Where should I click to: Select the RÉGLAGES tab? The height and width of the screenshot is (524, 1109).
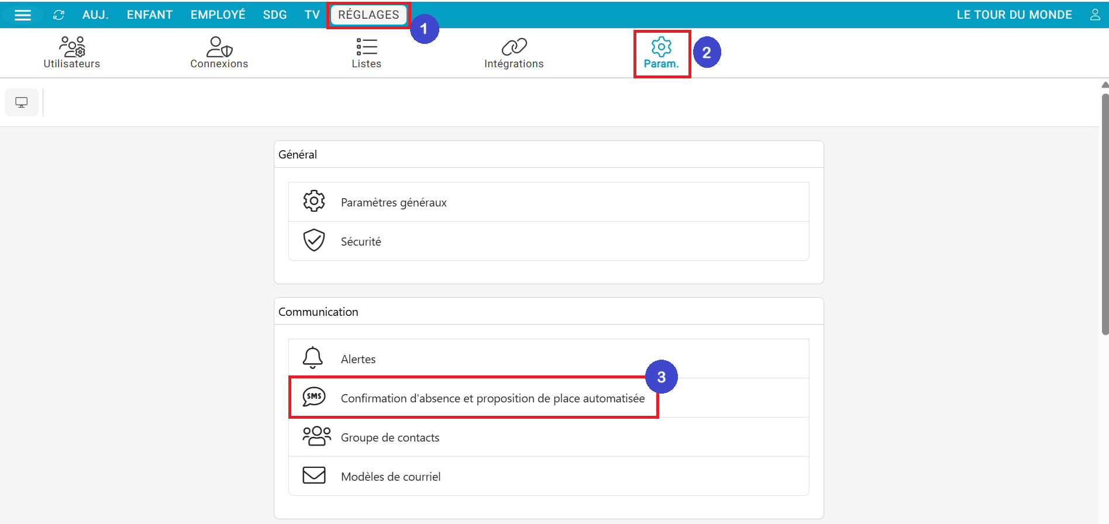(x=368, y=15)
